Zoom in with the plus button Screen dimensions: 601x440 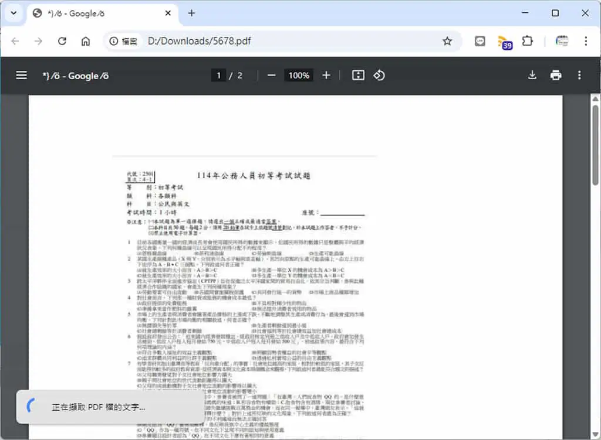326,76
